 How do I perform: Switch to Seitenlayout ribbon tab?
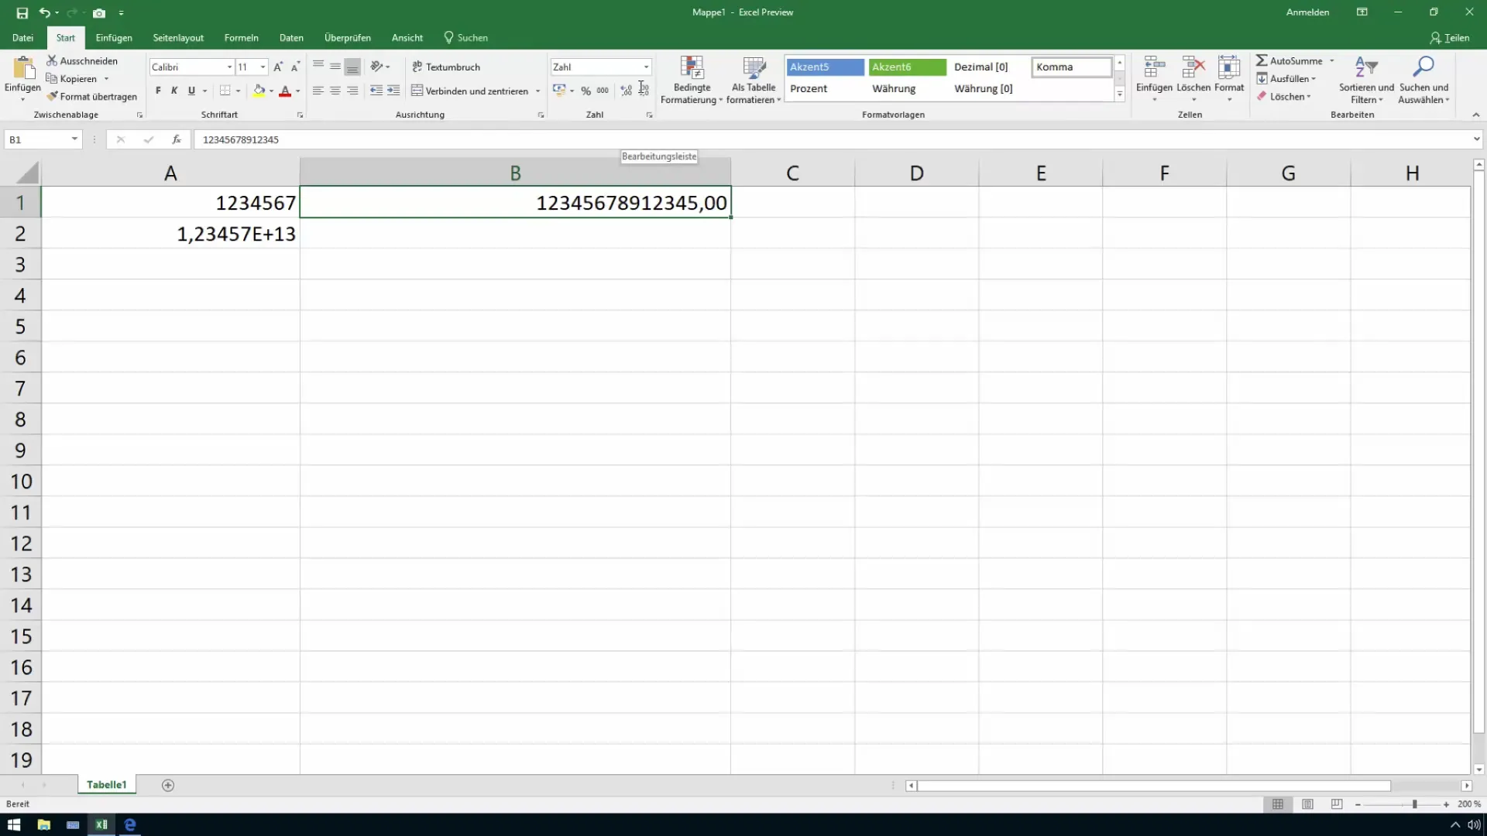point(178,37)
